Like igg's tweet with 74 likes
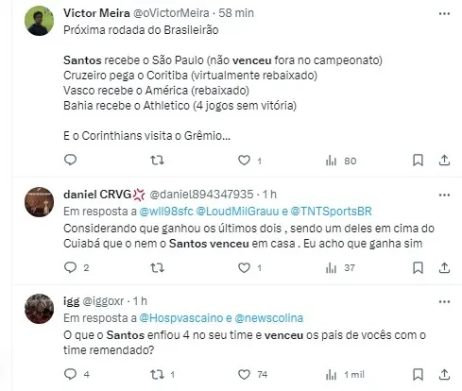Viewport: 462px width, 391px height. point(244,375)
